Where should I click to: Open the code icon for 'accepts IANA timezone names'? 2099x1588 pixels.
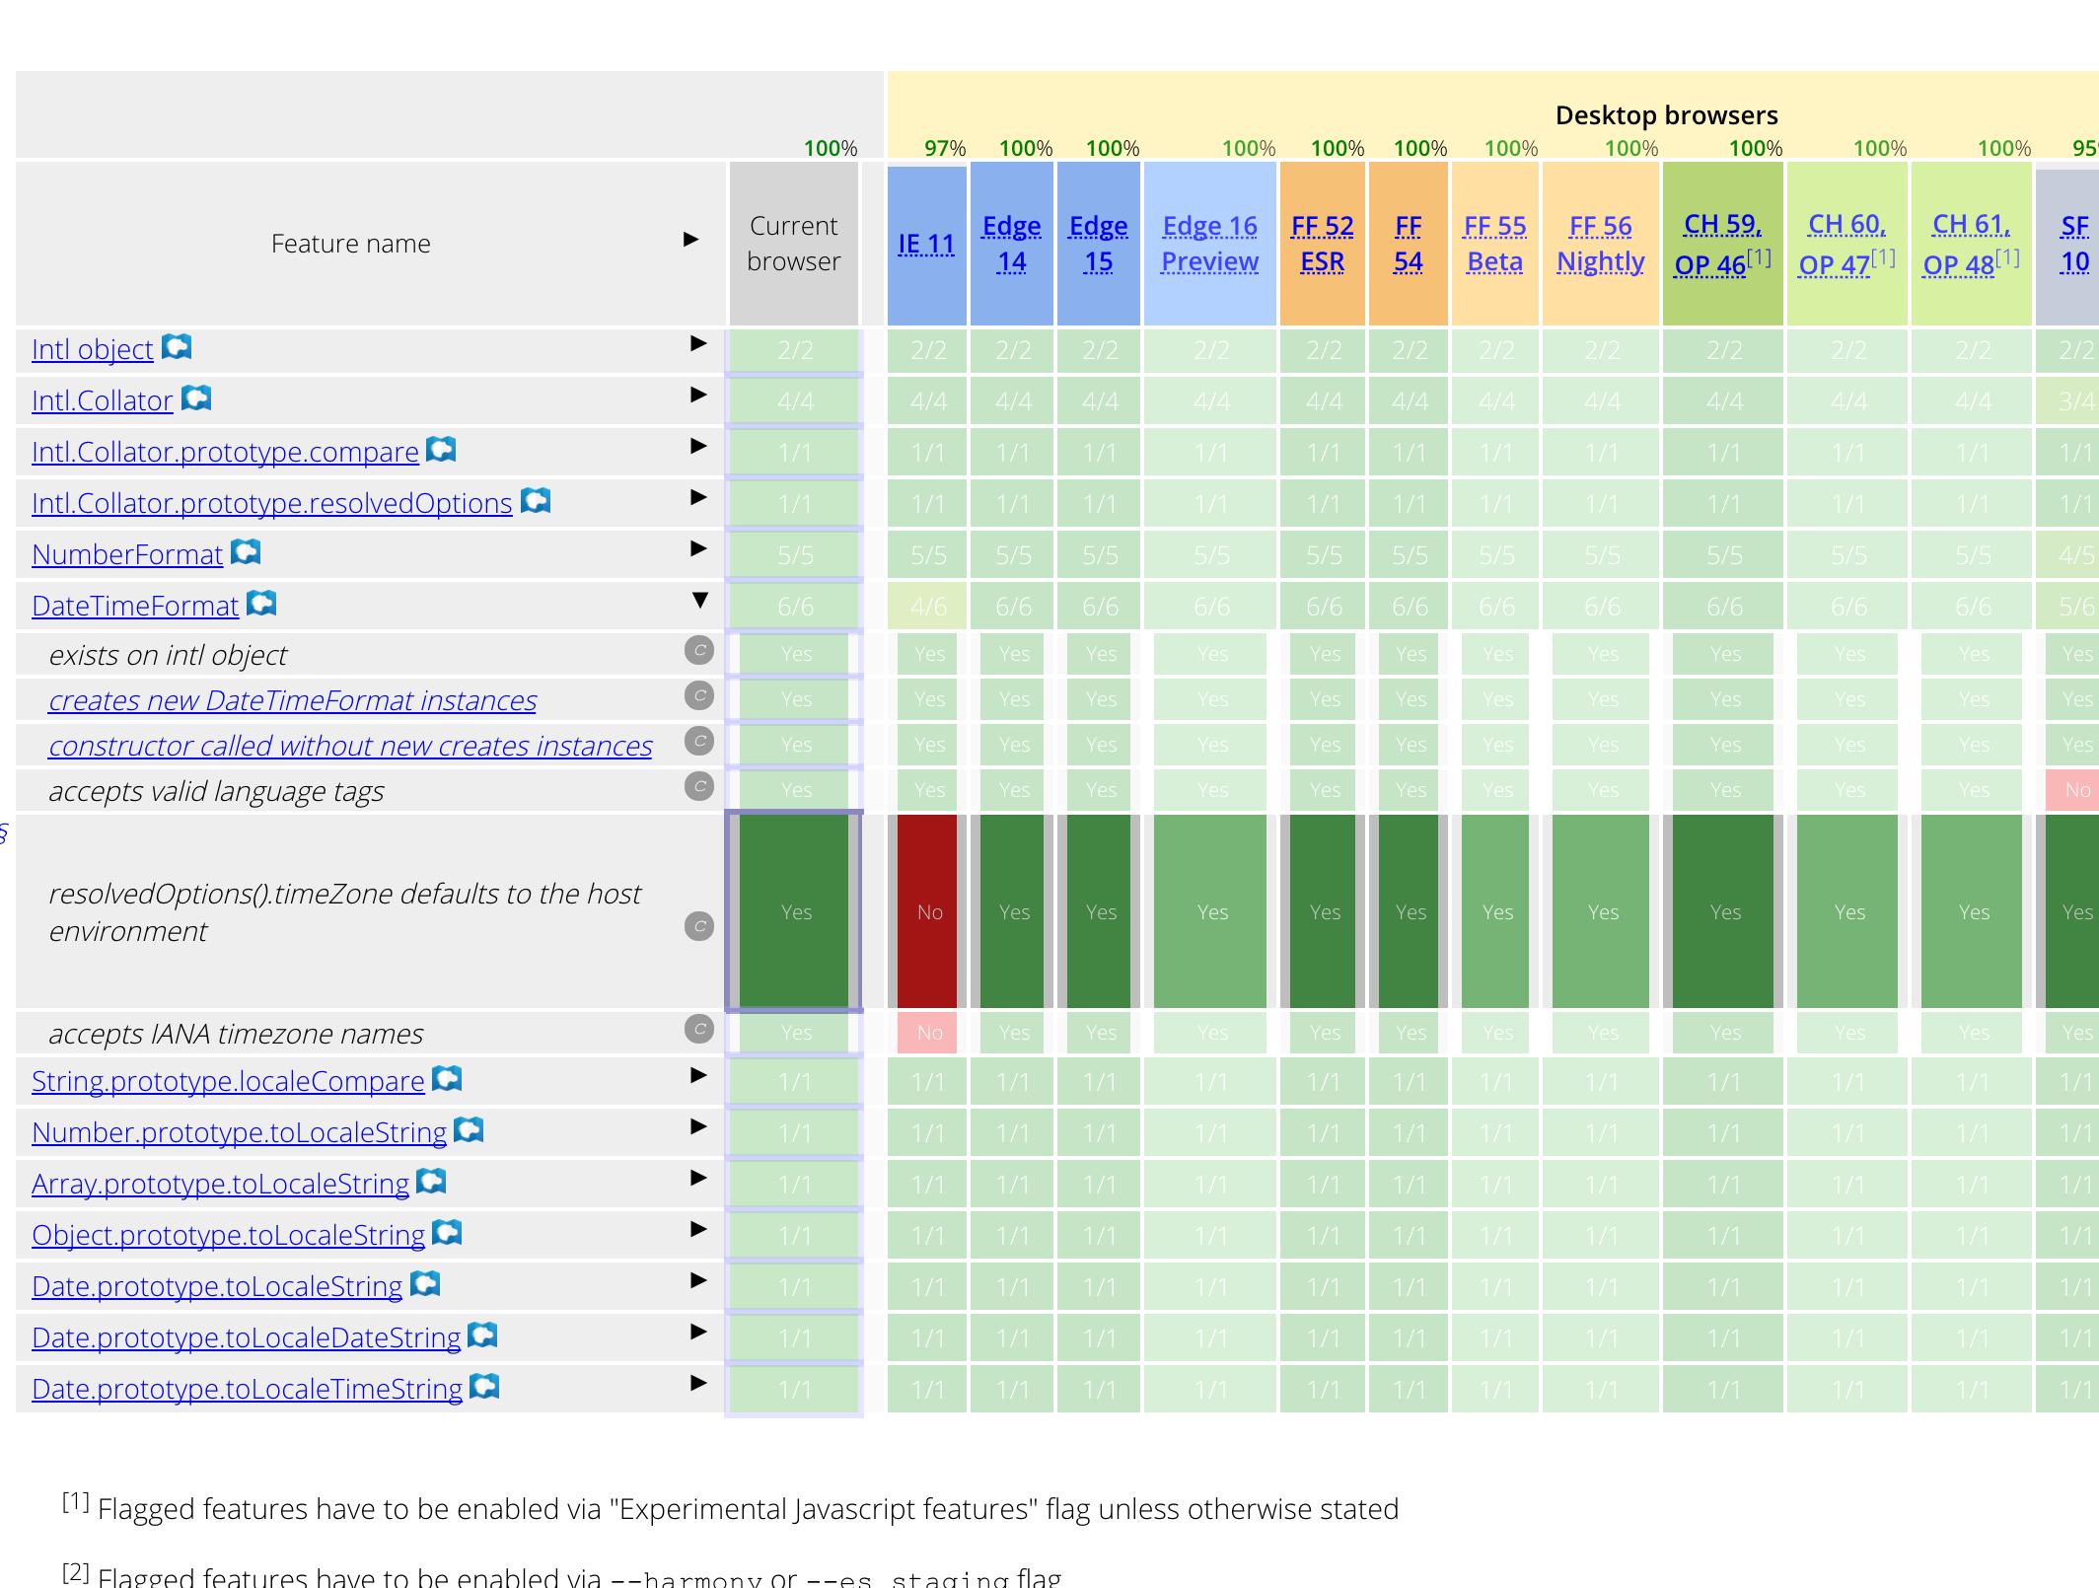click(698, 1029)
